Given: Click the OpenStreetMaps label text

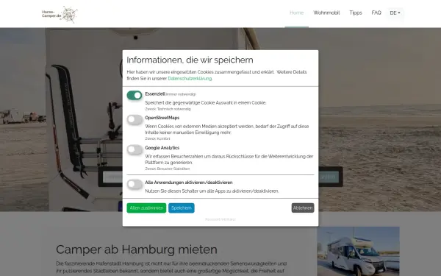Looking at the screenshot, I should click(162, 118).
